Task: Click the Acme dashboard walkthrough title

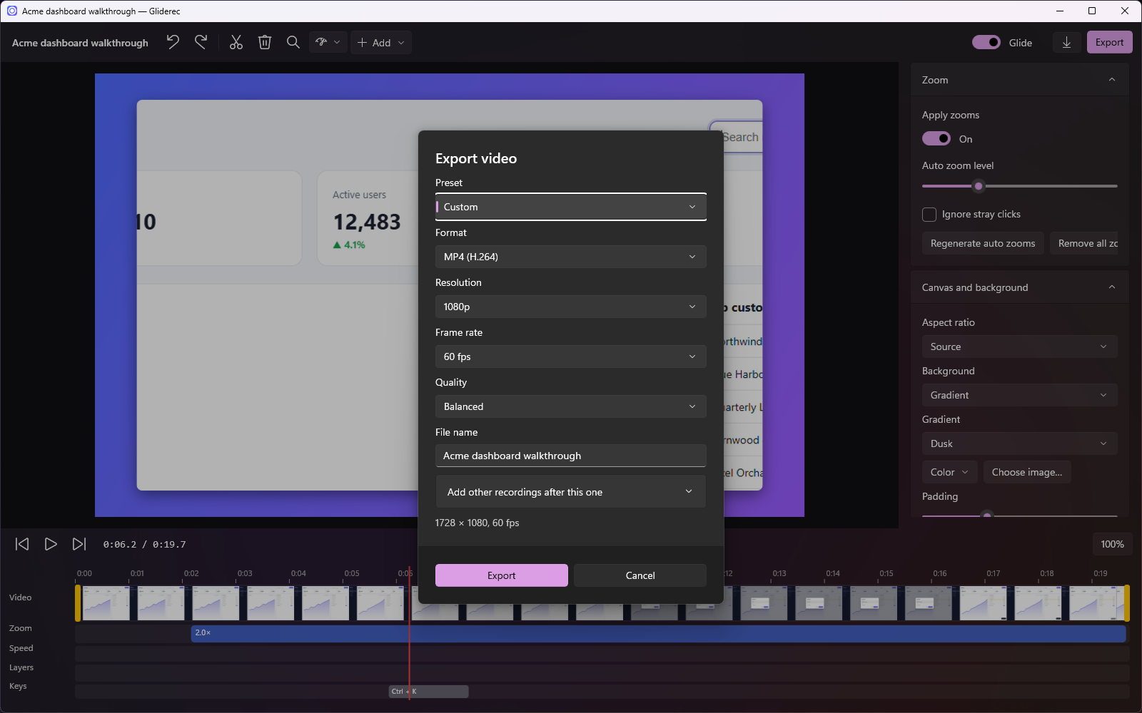Action: (80, 43)
